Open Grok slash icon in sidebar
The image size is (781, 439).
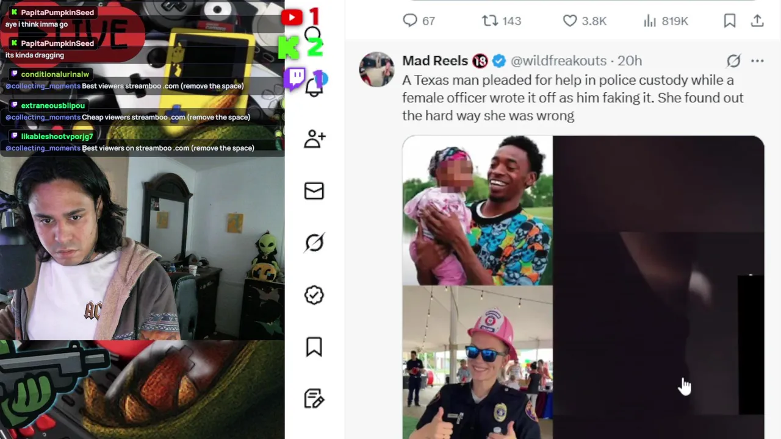(x=314, y=243)
